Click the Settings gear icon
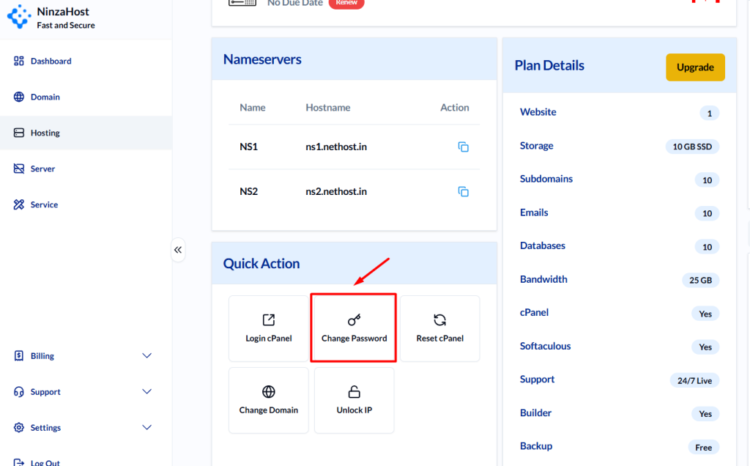750x466 pixels. click(x=18, y=427)
